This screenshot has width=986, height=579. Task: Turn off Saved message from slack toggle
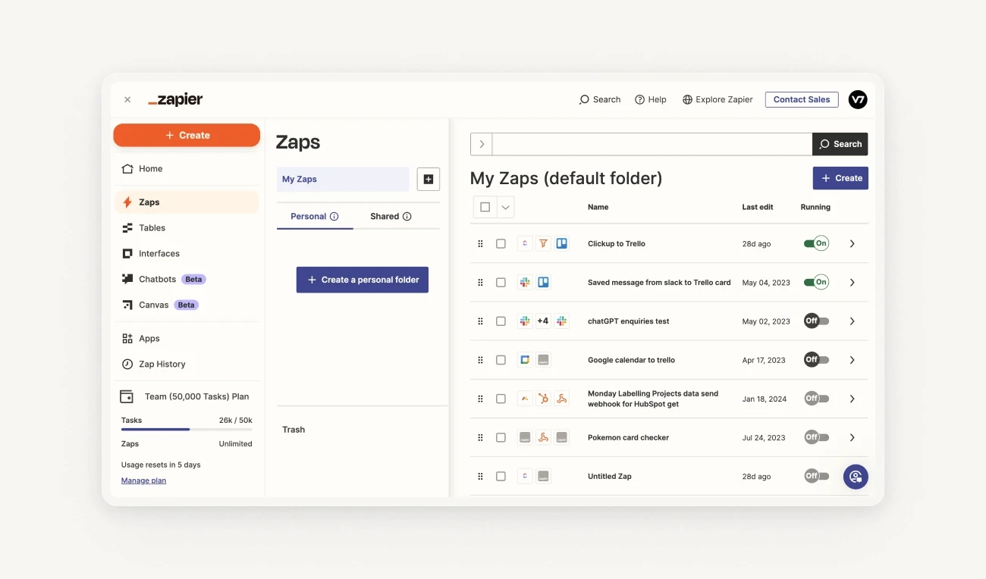(816, 283)
